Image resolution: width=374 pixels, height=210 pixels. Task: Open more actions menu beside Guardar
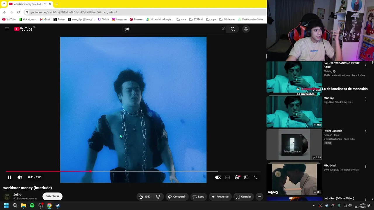[259, 197]
